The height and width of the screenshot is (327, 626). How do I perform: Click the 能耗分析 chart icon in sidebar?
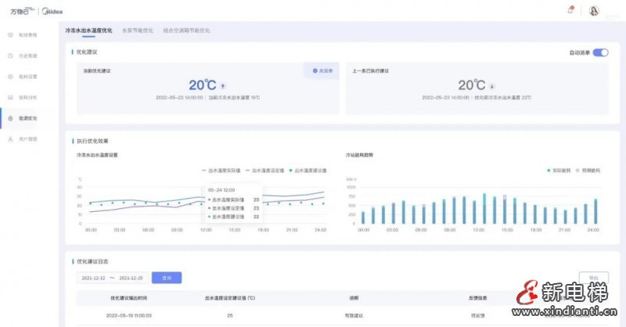10,98
